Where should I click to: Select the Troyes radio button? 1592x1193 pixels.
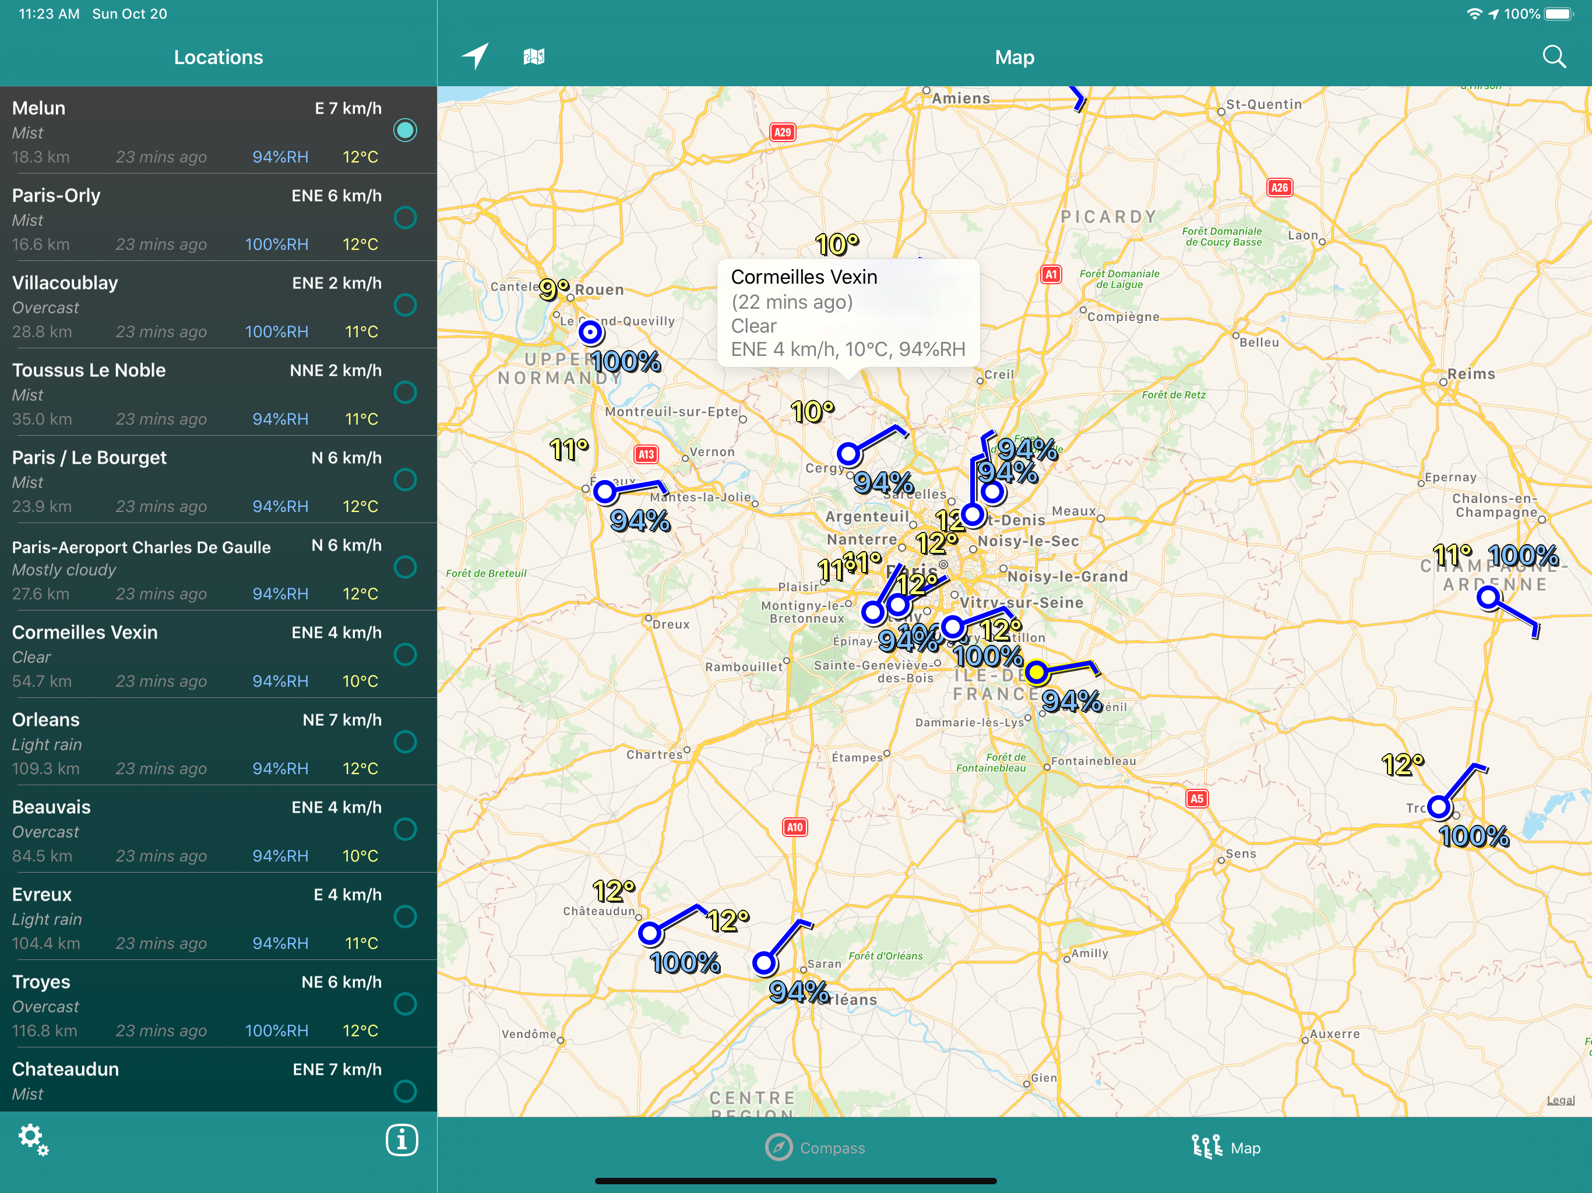click(405, 1004)
